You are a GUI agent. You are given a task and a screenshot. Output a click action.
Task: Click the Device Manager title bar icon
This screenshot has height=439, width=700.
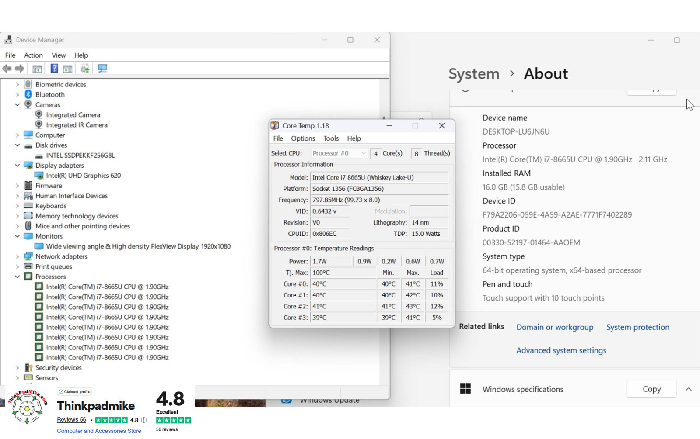point(8,40)
